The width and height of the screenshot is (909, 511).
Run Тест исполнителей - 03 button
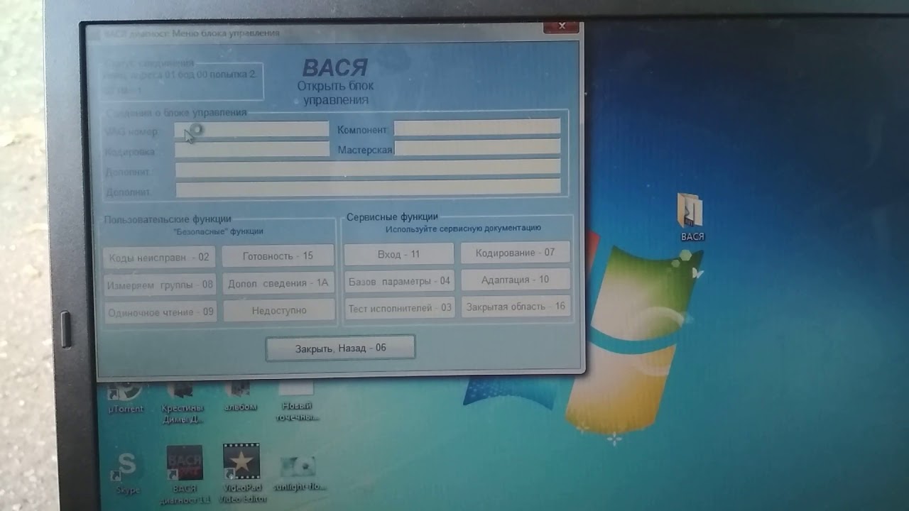pyautogui.click(x=400, y=308)
